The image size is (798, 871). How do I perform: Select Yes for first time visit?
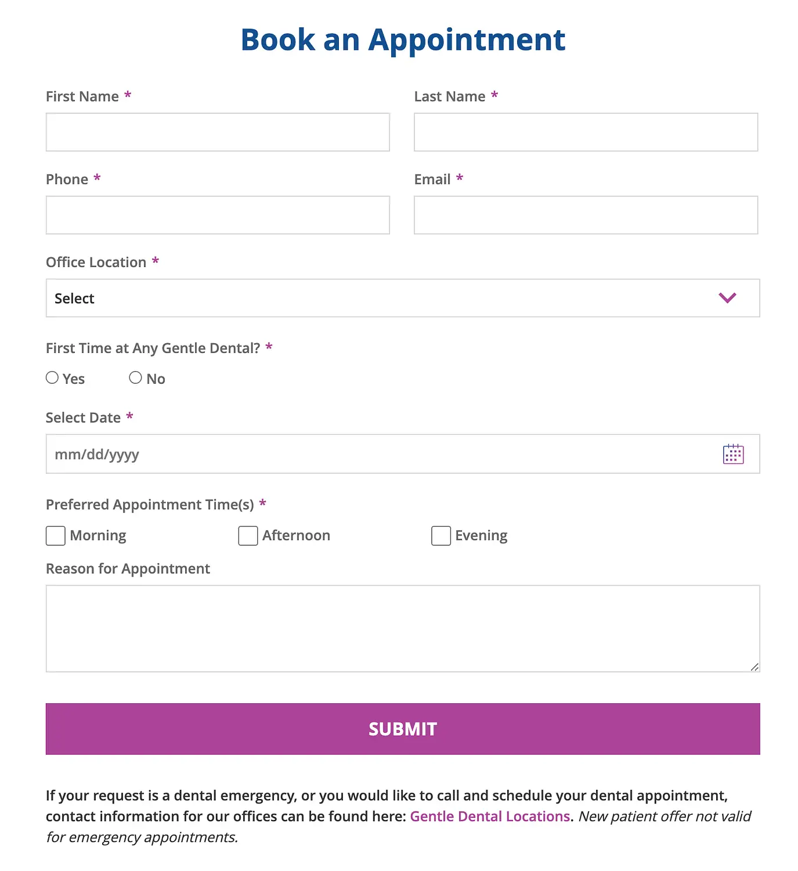pos(52,377)
